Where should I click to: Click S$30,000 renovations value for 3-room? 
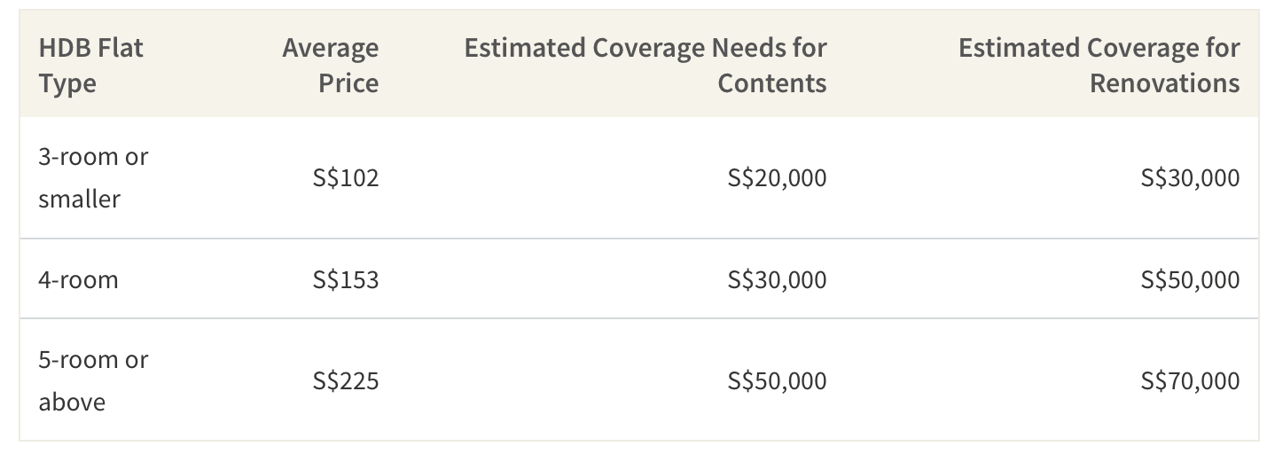tap(1191, 177)
